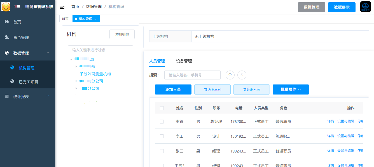
Task: Click the reset refresh circle button
Action: [x=242, y=75]
